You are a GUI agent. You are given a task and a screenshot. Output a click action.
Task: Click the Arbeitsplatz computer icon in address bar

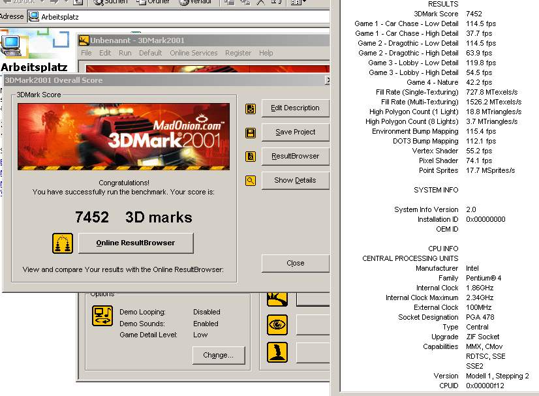point(33,16)
